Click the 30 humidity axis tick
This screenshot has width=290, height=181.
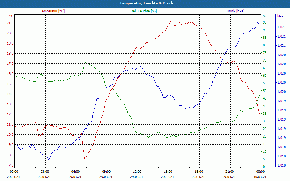[x=265, y=121]
